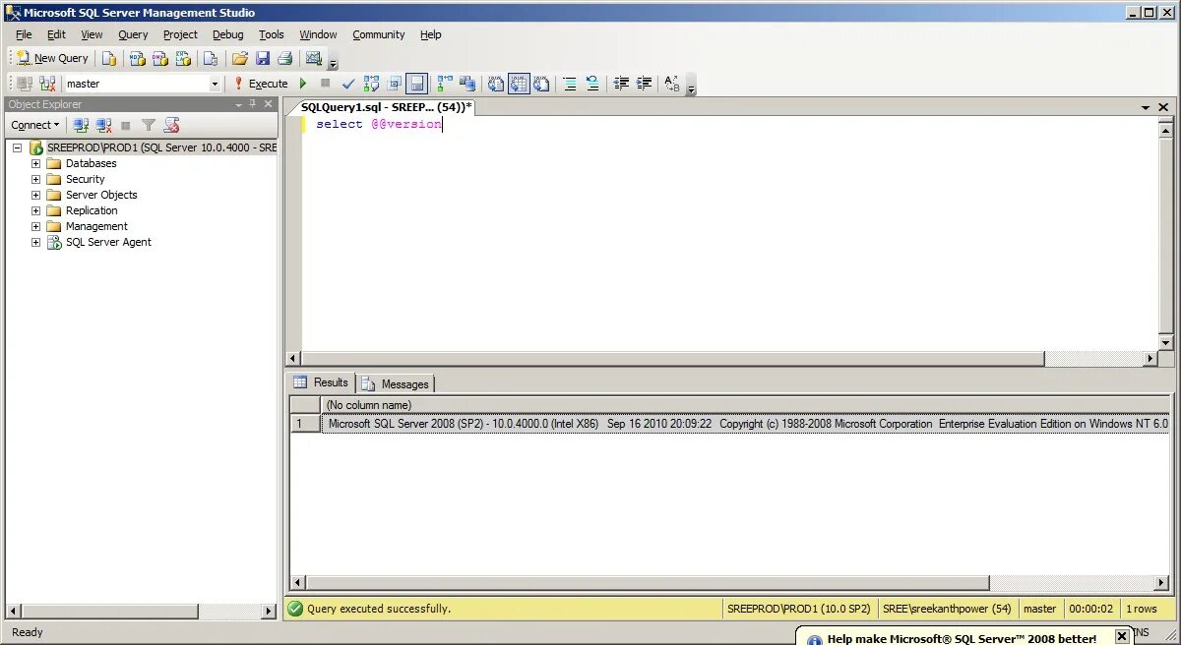The width and height of the screenshot is (1181, 645).
Task: Click the New Query toolbar button
Action: tap(53, 58)
